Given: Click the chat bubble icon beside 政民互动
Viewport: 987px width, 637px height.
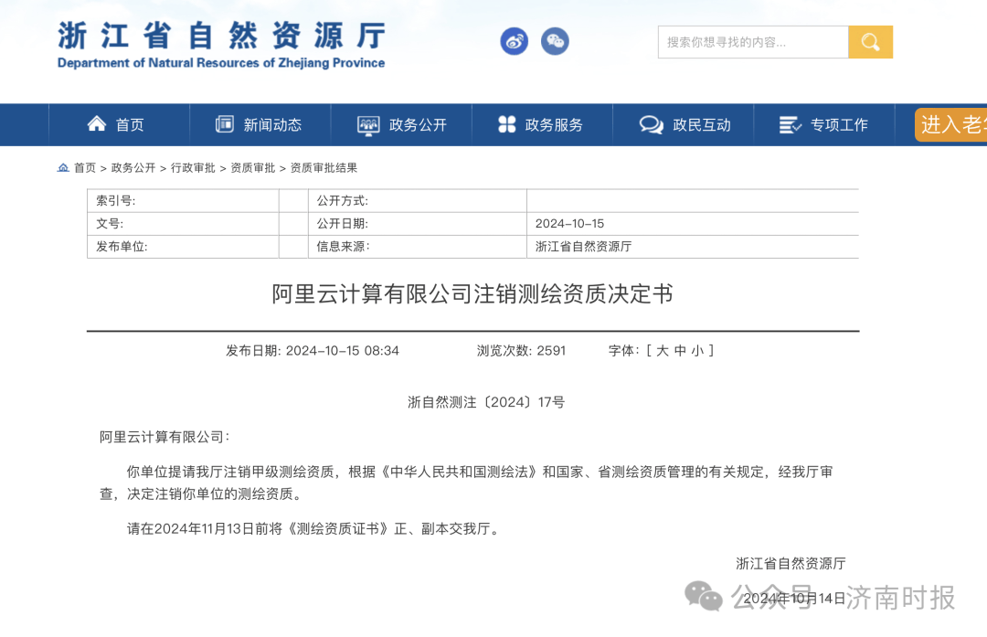Looking at the screenshot, I should pos(652,125).
